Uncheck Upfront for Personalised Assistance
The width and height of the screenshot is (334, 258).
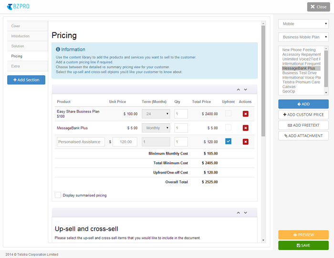click(228, 141)
